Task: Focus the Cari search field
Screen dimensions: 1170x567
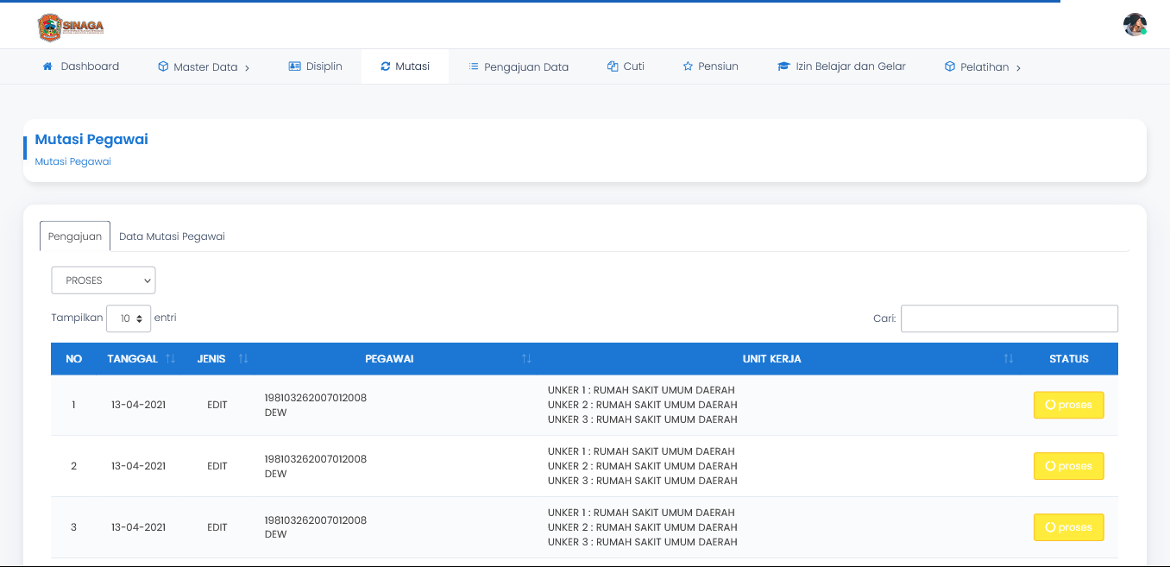Action: 1009,318
